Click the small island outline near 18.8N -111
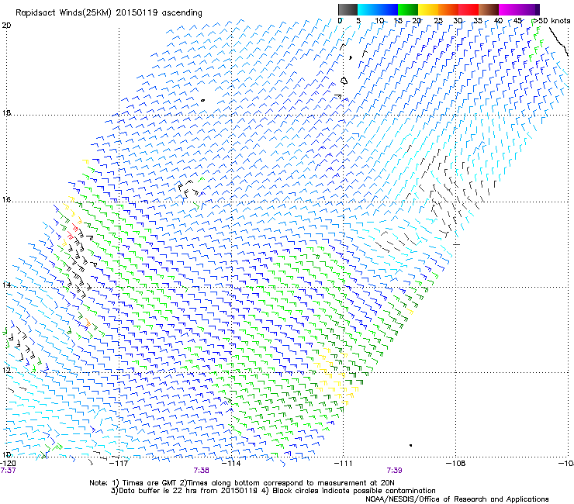 pos(344,81)
